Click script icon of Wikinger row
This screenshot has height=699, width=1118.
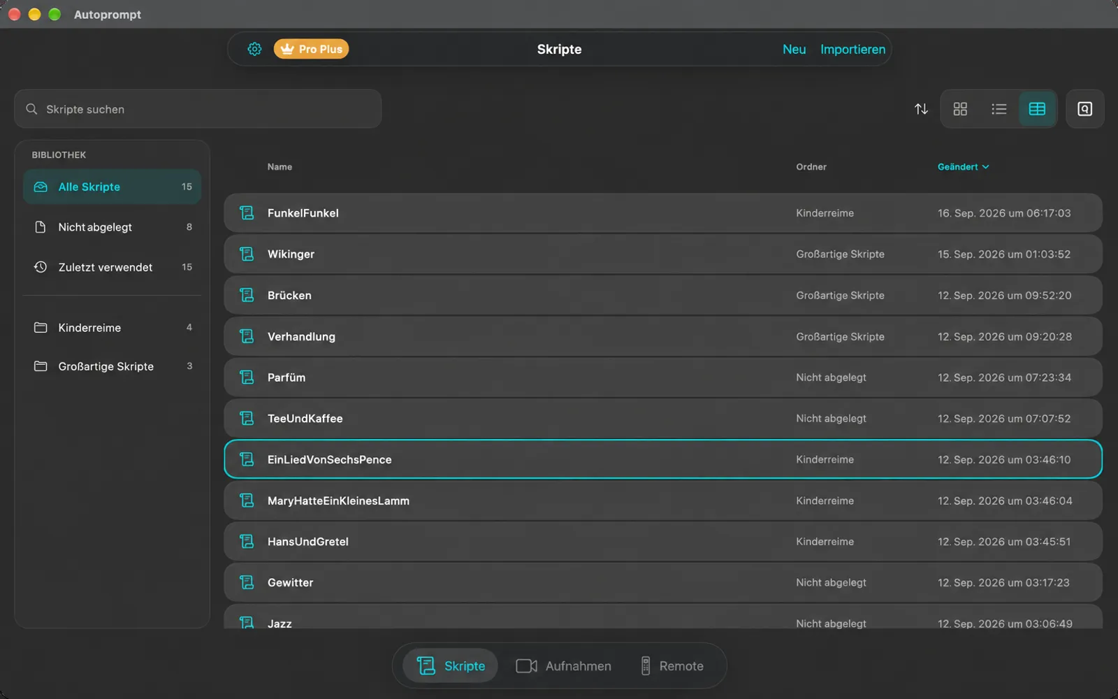[x=247, y=254]
